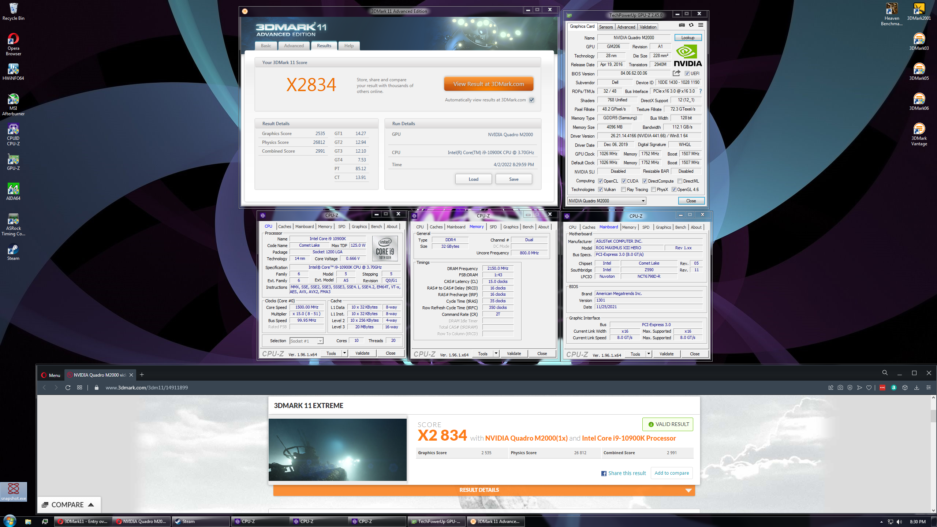Screen dimensions: 937x527
Task: Toggle the OpenCL checkbox
Action: pyautogui.click(x=600, y=181)
